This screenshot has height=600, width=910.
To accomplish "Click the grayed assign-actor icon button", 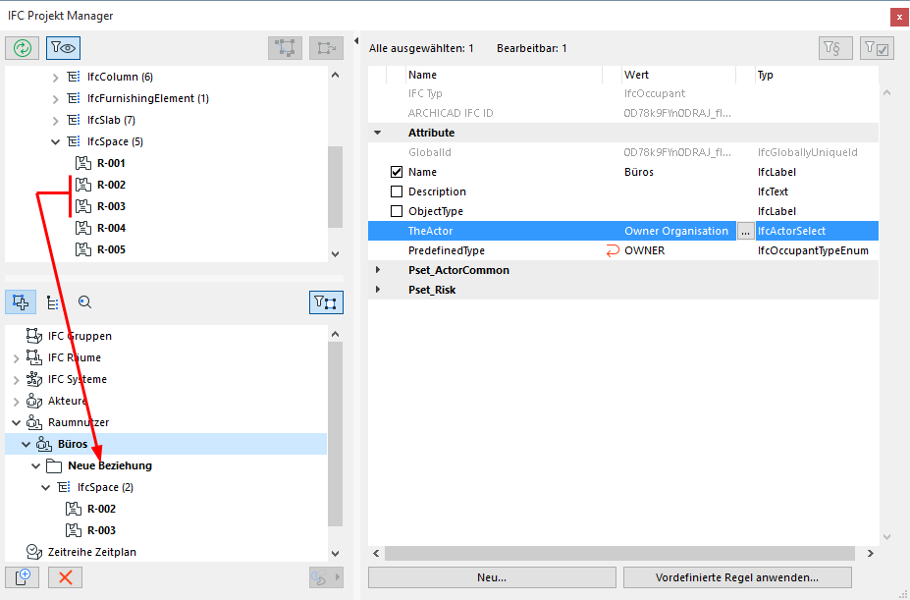I will pyautogui.click(x=326, y=577).
